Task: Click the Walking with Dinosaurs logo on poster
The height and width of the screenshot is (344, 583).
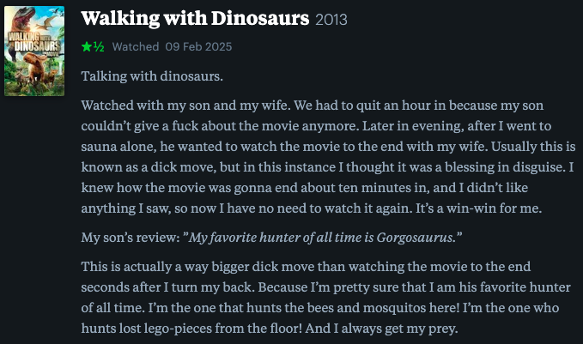Action: [x=33, y=42]
